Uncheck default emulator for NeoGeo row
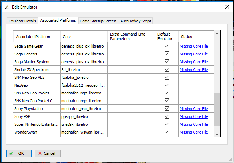 [167, 85]
